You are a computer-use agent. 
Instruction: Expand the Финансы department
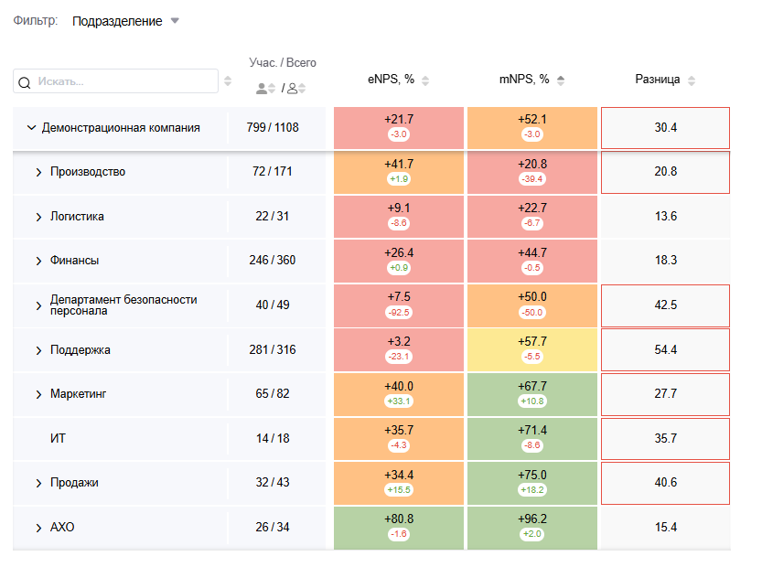(38, 261)
